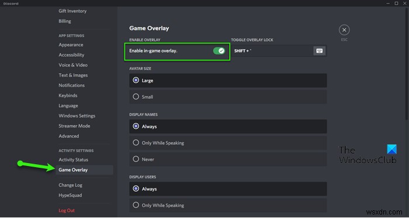Select the Large avatar size option
This screenshot has width=409, height=218.
(228, 81)
